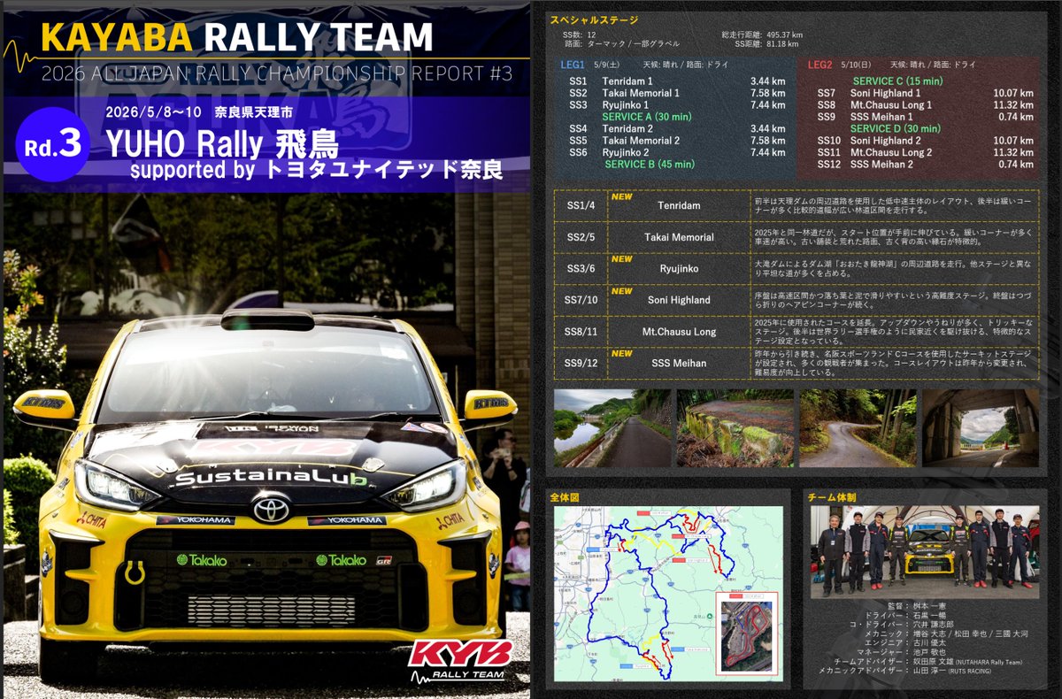Click the Takai Memorial cell in the stage table
Viewport: 1062px width, 699px height.
point(679,237)
